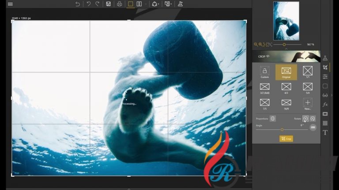Screen dimensions: 339x190
Task: Rotate the image counterclockwise
Action: (305, 118)
